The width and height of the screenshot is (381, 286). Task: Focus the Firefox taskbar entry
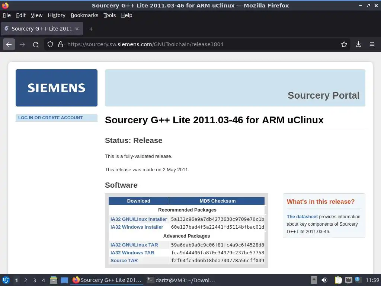pos(107,280)
